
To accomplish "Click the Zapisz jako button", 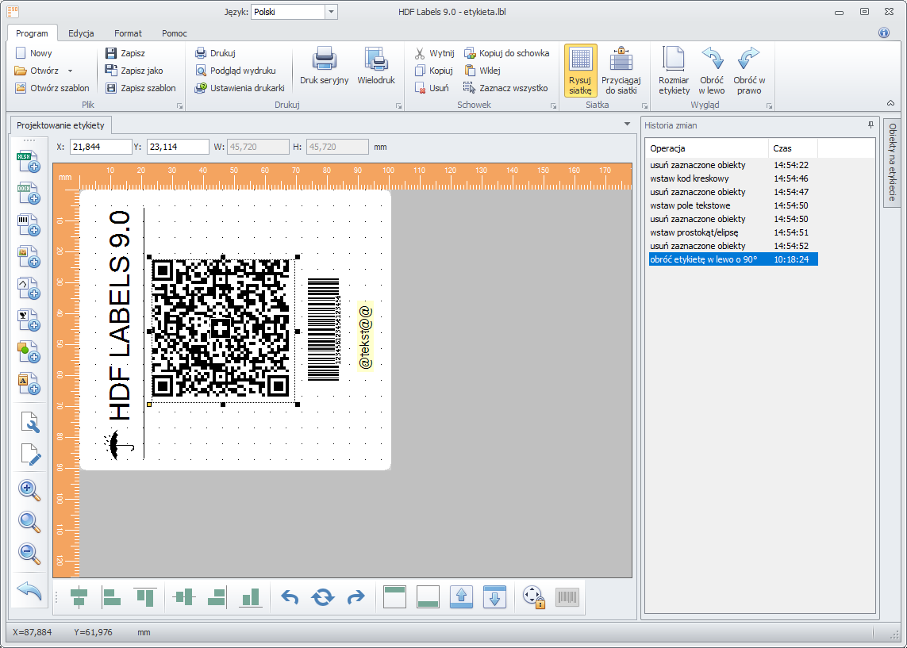I will click(x=134, y=71).
